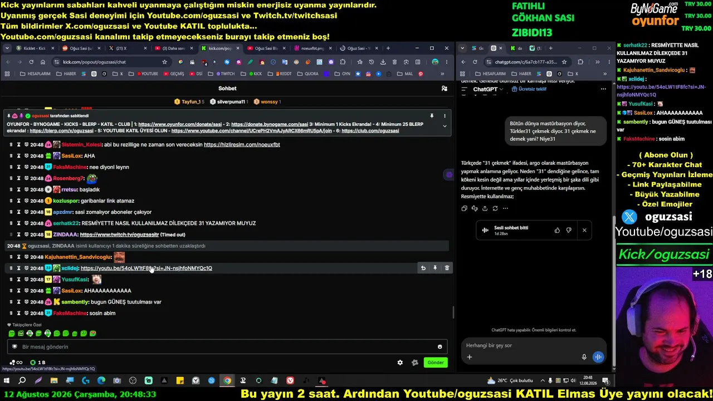Open the club.com/oguzsasi link in pinned message
This screenshot has width=713, height=401.
point(370,130)
